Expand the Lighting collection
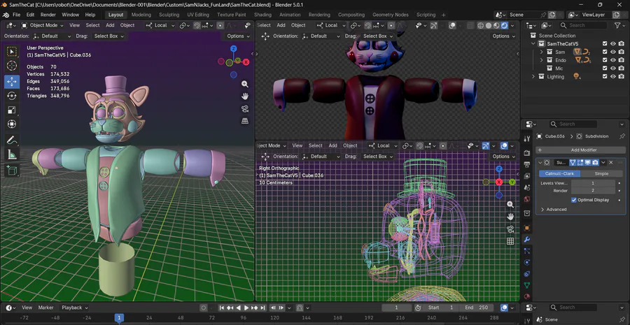Screen dimensions: 630x325 click(533, 77)
